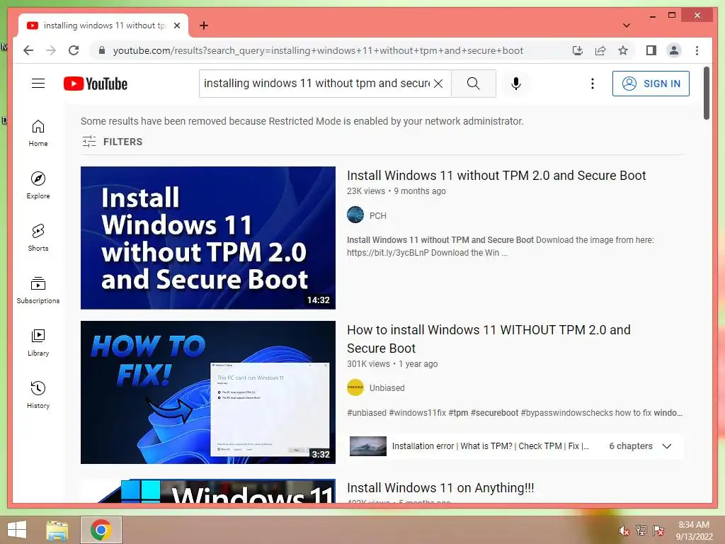Open the YouTube hamburger guide menu
This screenshot has width=725, height=544.
click(x=38, y=84)
